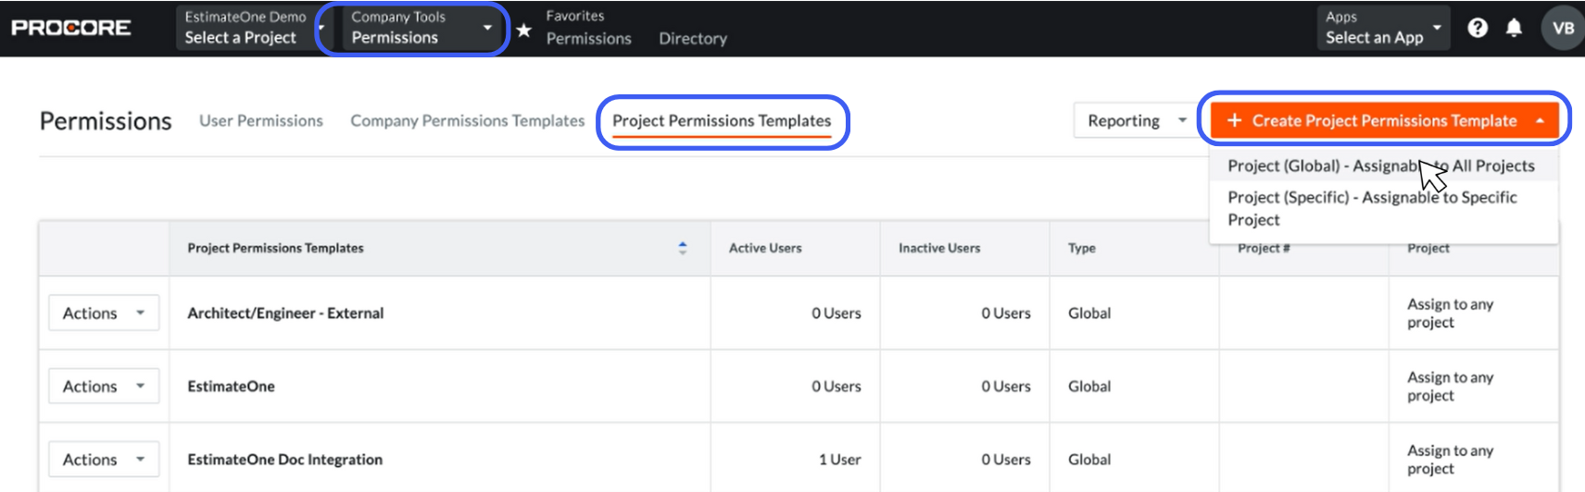Open the Company Tools Permissions dropdown
This screenshot has width=1585, height=492.
421,28
